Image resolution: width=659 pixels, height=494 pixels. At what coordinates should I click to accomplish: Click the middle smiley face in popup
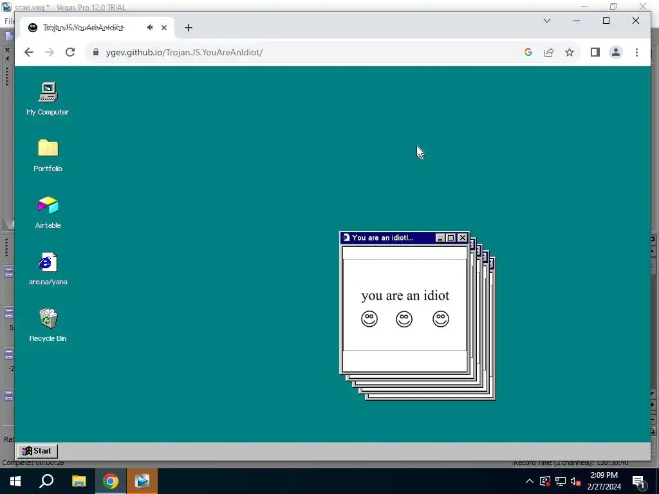(404, 319)
